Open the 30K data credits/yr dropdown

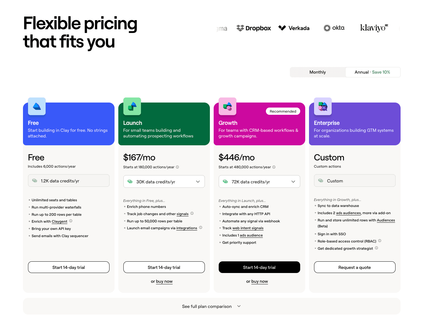pos(164,182)
